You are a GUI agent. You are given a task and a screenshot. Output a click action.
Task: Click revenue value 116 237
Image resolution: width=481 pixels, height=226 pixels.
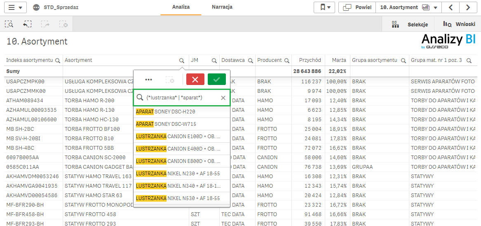click(311, 81)
